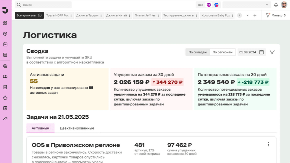Open options dots for 'Платья Jeffries'
290x163 pixels.
158,15
